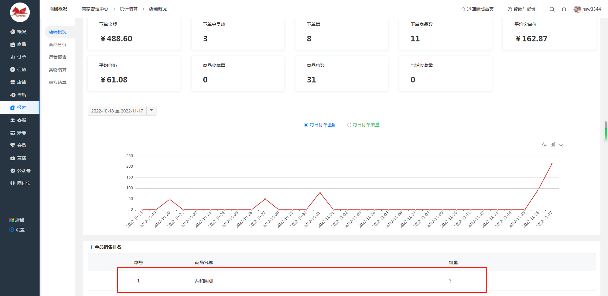
Task: Click 共和国刚 product name in ranking
Action: [204, 281]
